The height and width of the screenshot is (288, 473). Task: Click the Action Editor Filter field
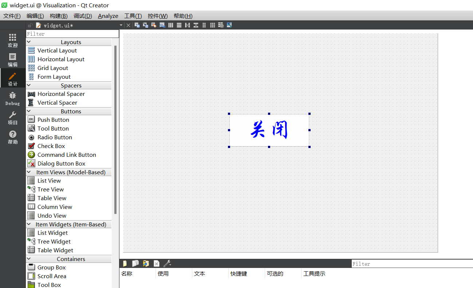tap(412, 264)
